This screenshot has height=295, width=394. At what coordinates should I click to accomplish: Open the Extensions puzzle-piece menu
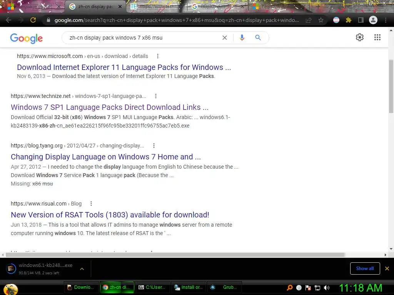click(x=349, y=20)
